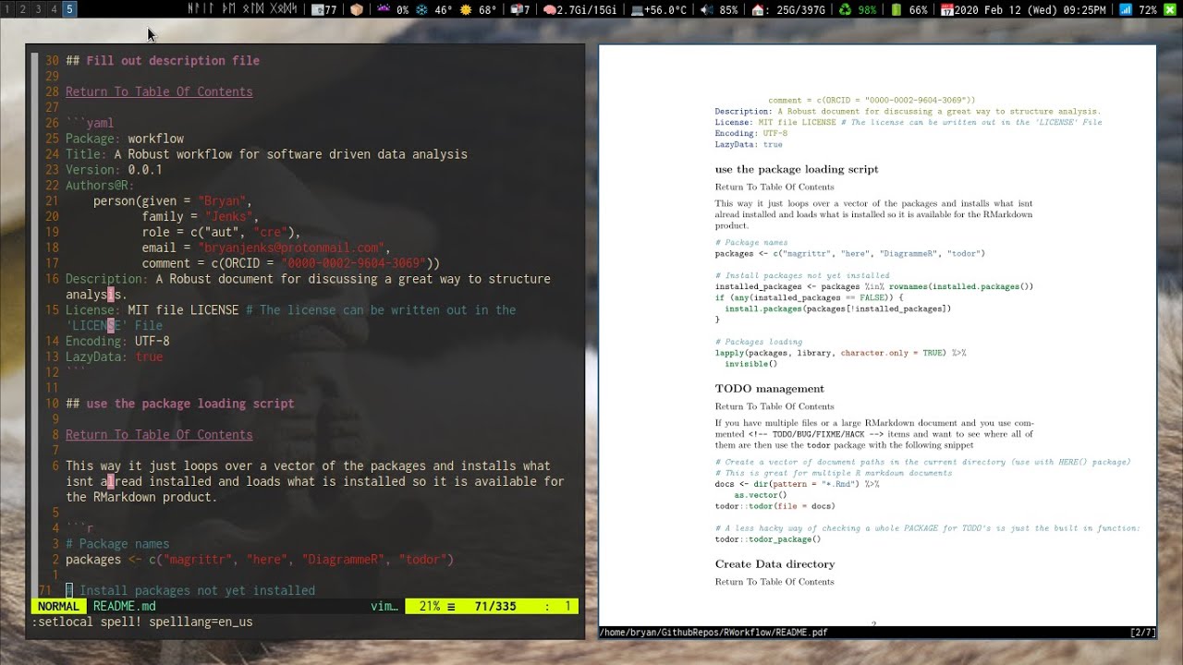The image size is (1183, 665).
Task: Click the Encoding: UTF-8 line in vim
Action: point(117,341)
